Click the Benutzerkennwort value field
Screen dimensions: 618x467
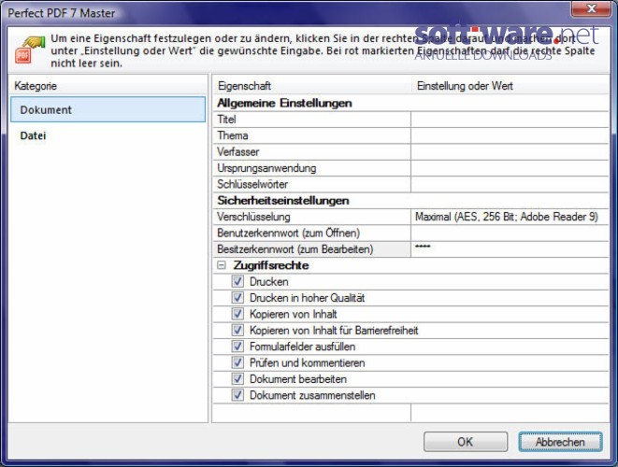click(x=510, y=233)
